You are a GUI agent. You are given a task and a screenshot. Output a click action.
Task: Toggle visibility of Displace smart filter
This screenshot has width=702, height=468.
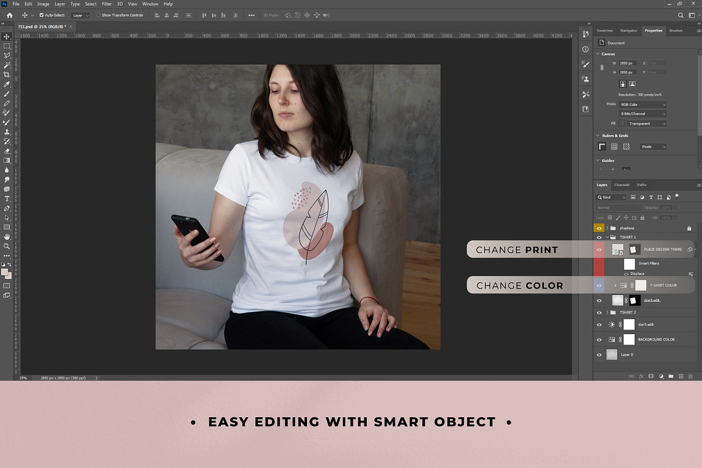[x=627, y=274]
